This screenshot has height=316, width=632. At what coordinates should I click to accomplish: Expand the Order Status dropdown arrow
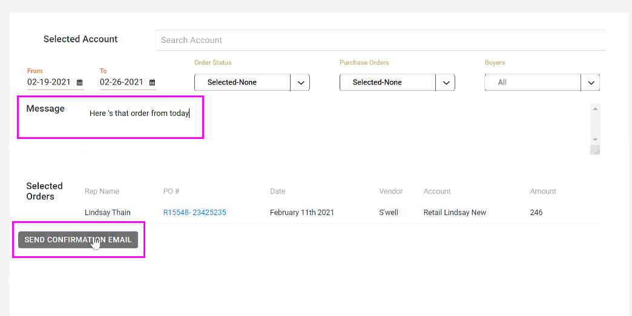point(300,83)
